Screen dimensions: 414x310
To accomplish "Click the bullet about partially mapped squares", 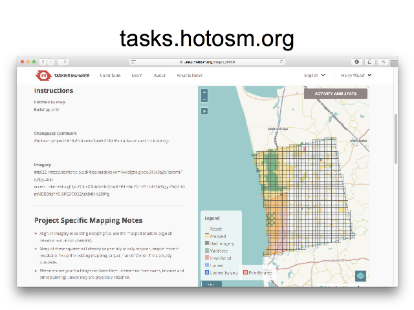I will click(109, 256).
